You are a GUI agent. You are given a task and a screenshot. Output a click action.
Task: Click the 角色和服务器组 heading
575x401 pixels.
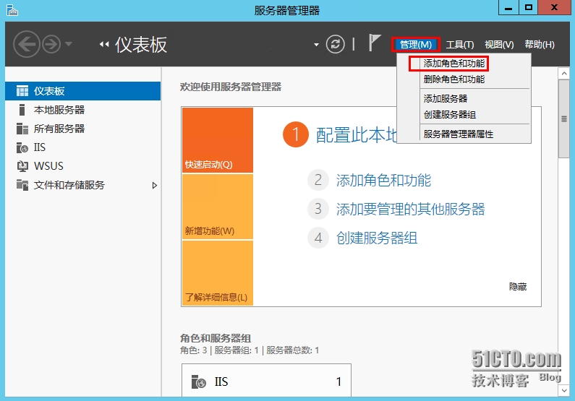[216, 338]
